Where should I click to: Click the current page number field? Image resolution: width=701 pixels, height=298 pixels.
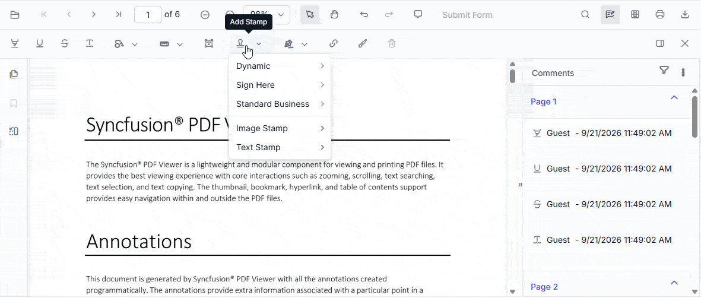tap(148, 14)
